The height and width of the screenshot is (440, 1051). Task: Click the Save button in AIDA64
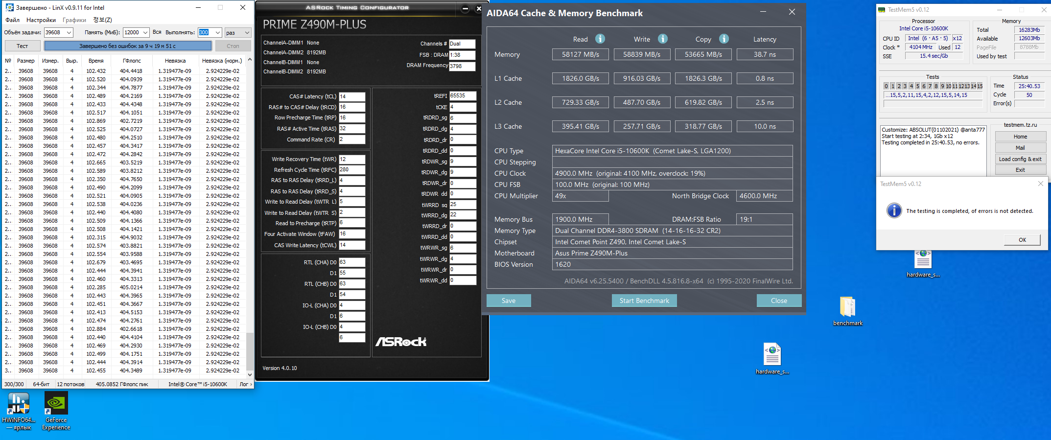point(509,301)
